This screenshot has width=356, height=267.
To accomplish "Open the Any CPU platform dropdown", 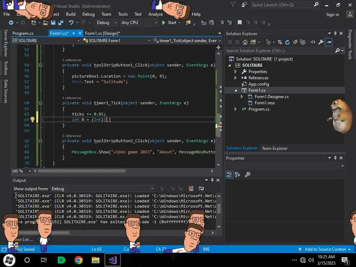I will click(x=139, y=23).
